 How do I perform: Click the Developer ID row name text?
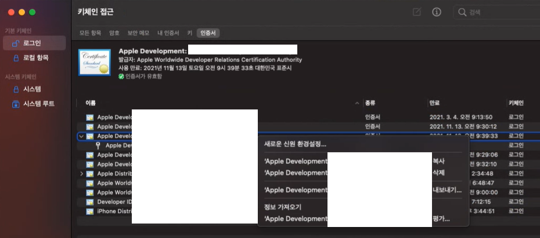114,202
